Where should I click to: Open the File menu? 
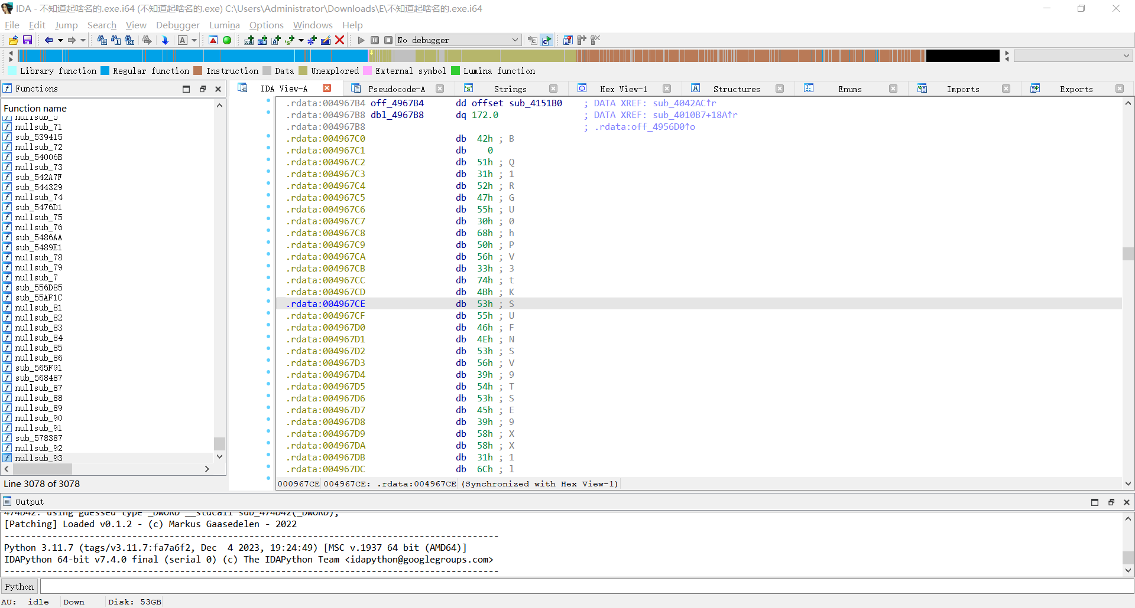tap(12, 25)
